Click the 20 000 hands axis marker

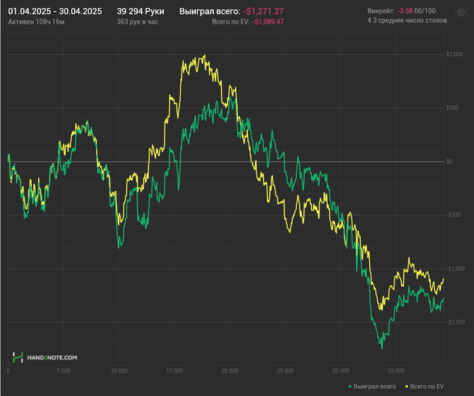[230, 371]
